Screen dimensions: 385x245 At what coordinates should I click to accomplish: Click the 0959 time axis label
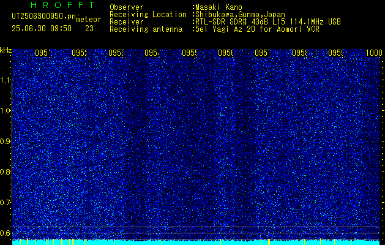pyautogui.click(x=336, y=53)
